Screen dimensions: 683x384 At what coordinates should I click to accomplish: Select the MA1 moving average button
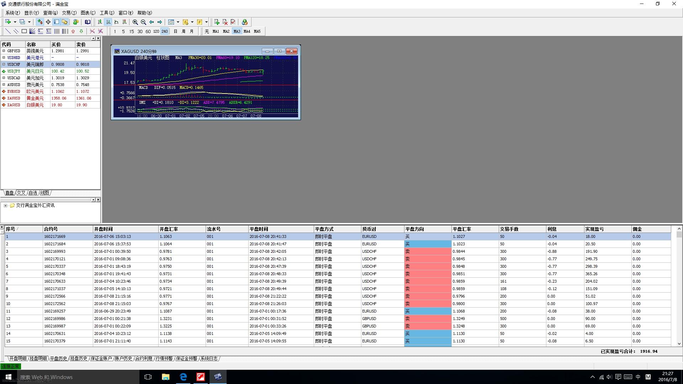coord(216,31)
